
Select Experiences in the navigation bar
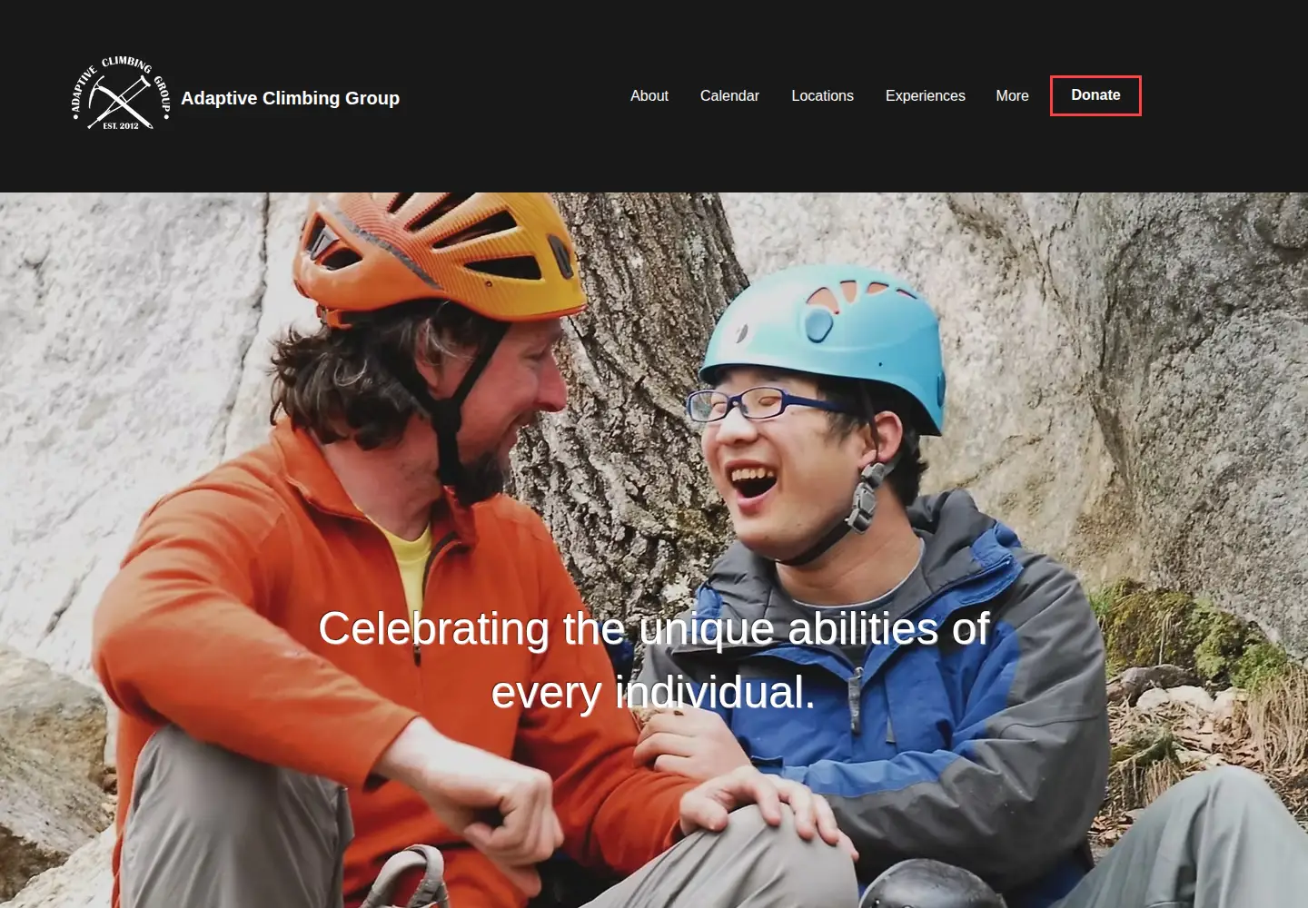(x=926, y=95)
